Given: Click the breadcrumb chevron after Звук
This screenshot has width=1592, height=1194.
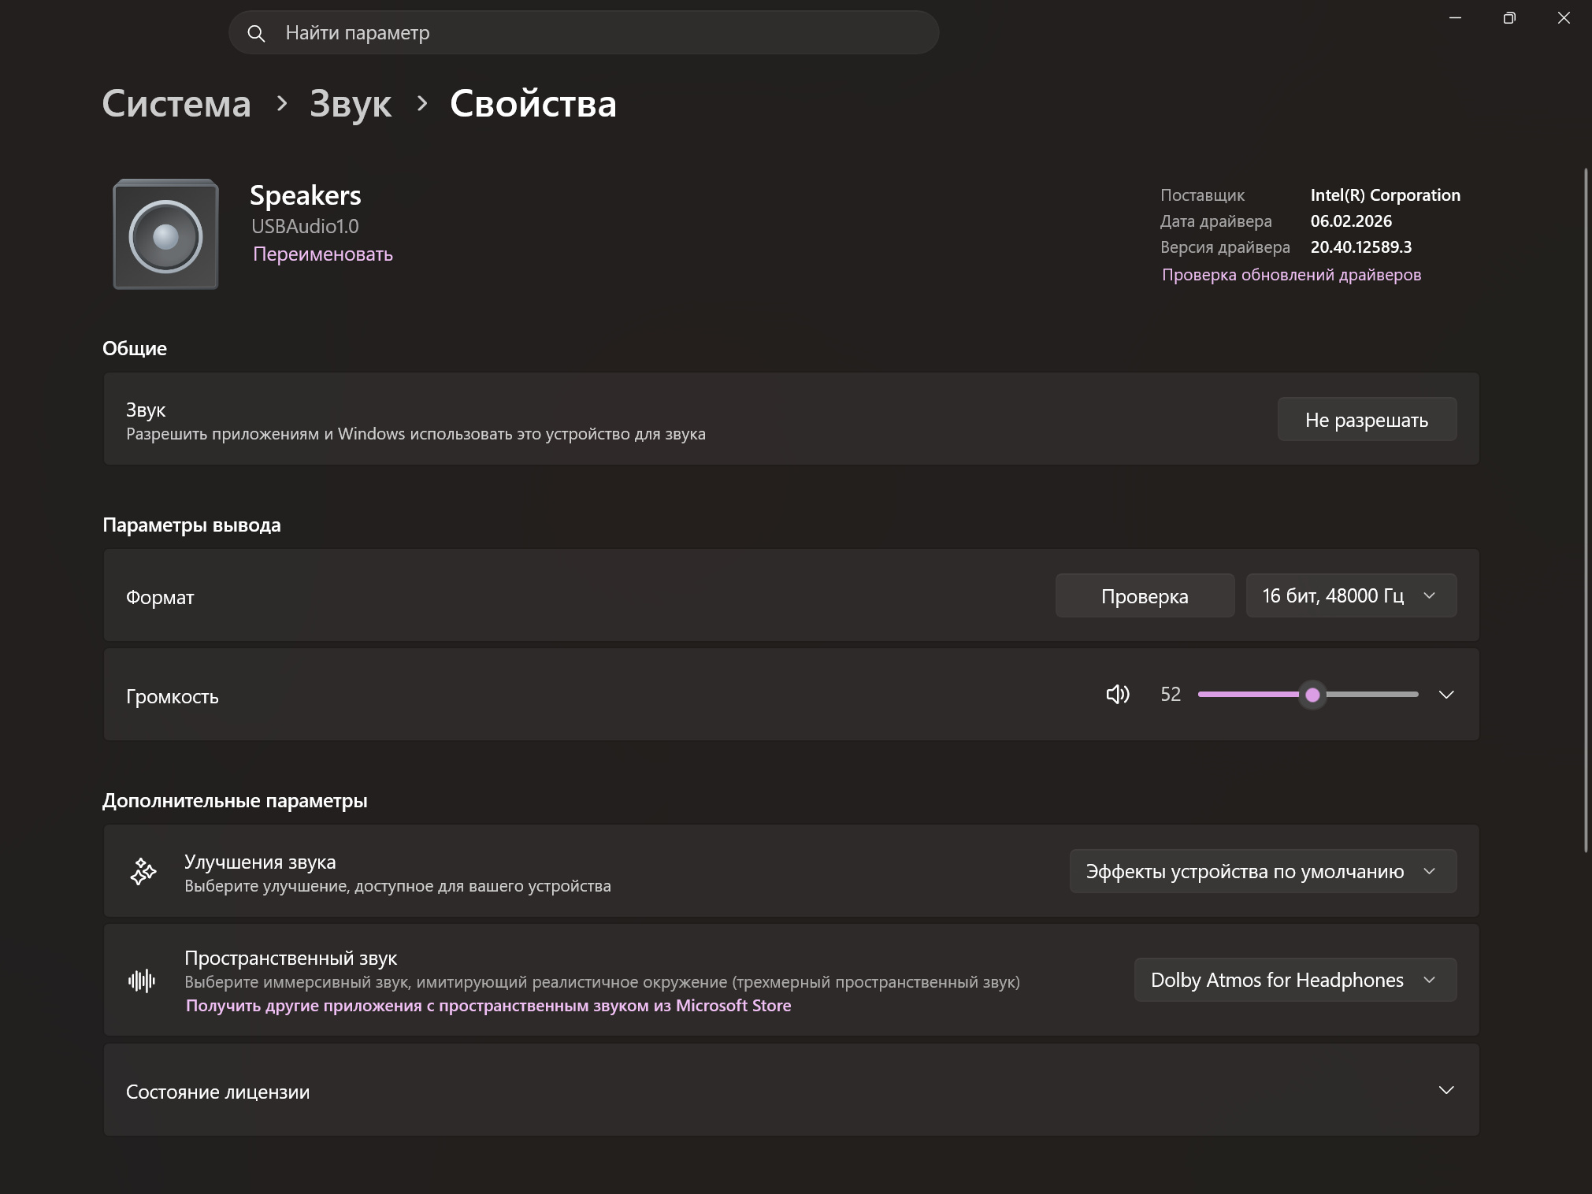Looking at the screenshot, I should 421,103.
